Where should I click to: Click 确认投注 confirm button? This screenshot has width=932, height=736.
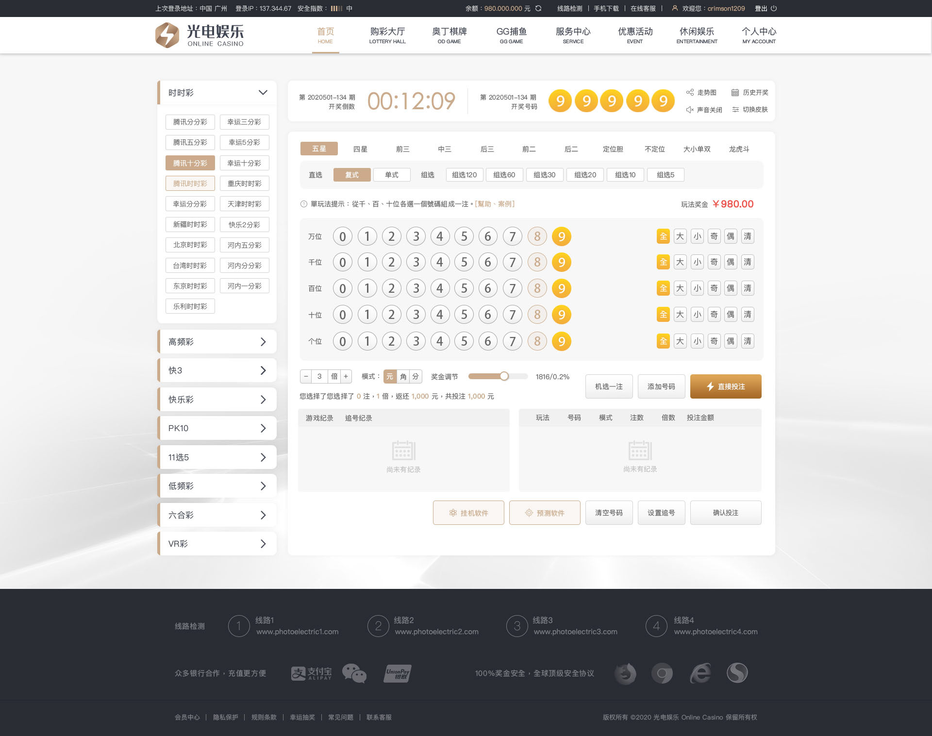coord(726,513)
